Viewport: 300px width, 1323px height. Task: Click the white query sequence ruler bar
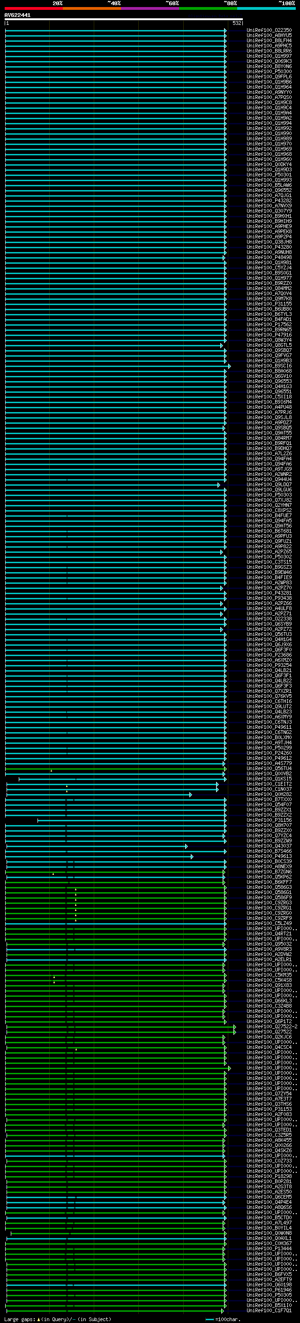(x=124, y=20)
